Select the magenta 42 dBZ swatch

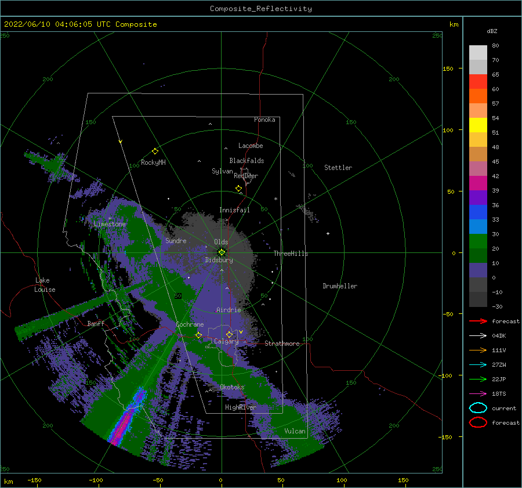click(478, 183)
